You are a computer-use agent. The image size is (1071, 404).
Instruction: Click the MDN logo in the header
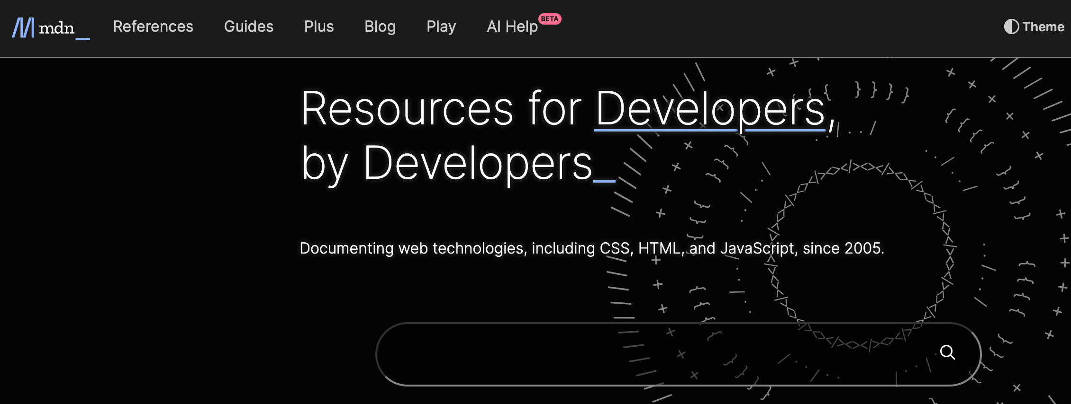point(51,28)
